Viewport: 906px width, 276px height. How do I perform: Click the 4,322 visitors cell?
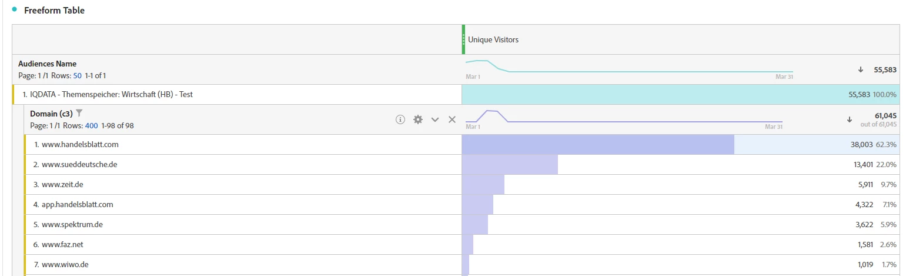681,204
